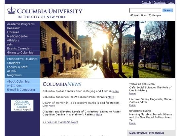
Task: Click the Manhattanville Planning heading
Action: 147,133
